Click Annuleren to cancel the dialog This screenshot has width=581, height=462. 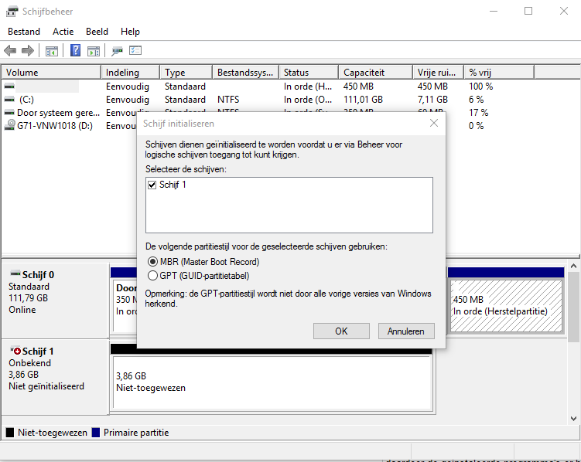[x=406, y=331]
